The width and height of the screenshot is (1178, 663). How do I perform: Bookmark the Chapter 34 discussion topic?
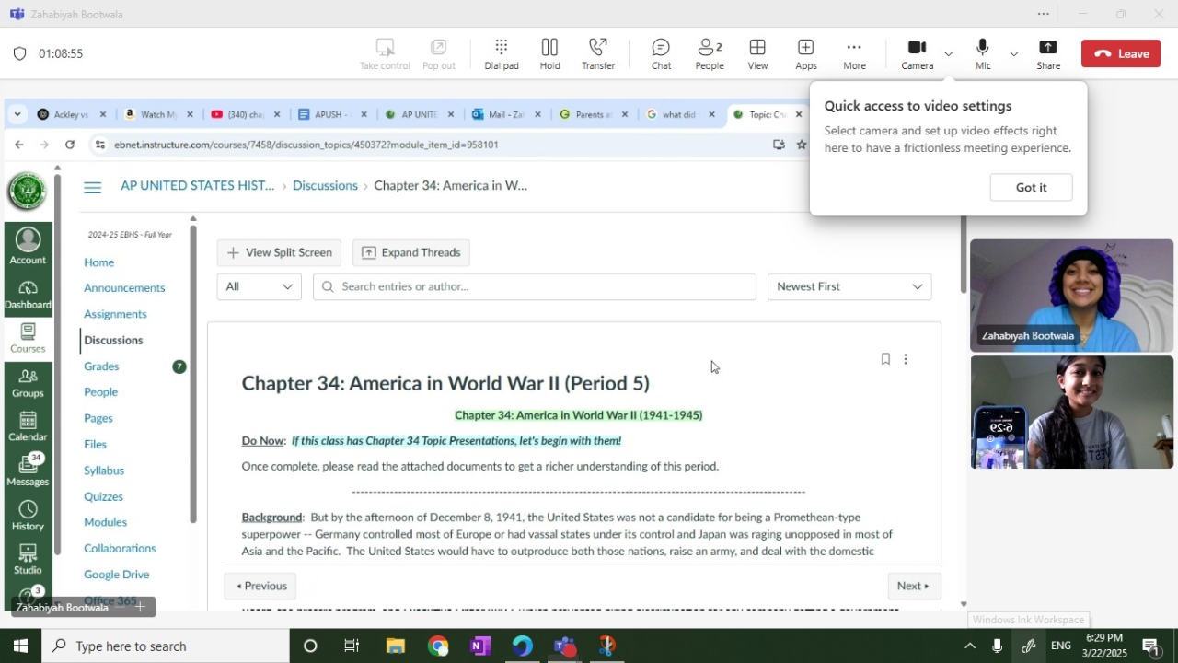[x=885, y=359]
